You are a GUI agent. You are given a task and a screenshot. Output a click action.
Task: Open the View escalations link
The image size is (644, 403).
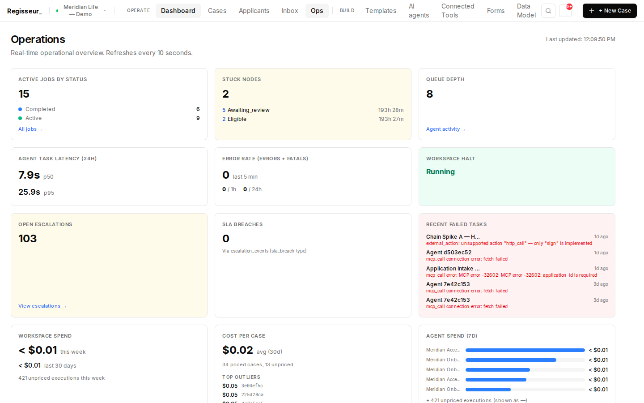(x=42, y=306)
